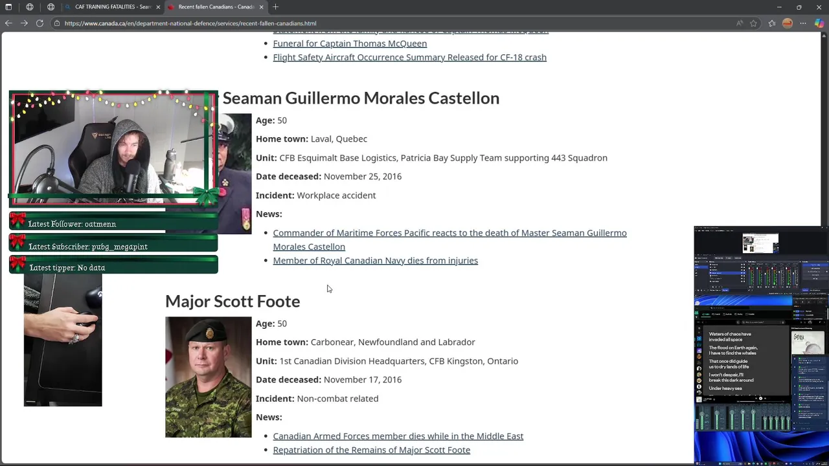The image size is (829, 466).
Task: Click the Seaman Guillermo Morales Castellon heading
Action: tap(361, 98)
